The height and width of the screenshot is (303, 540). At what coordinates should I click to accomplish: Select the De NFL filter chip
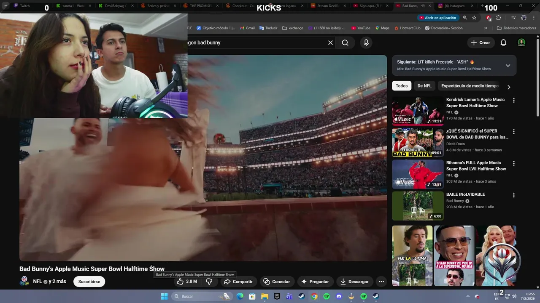coord(424,86)
